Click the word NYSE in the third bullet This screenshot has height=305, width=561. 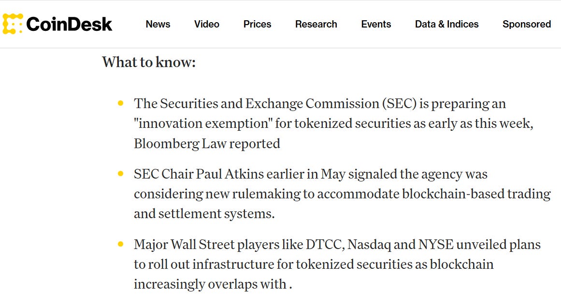[x=436, y=245]
